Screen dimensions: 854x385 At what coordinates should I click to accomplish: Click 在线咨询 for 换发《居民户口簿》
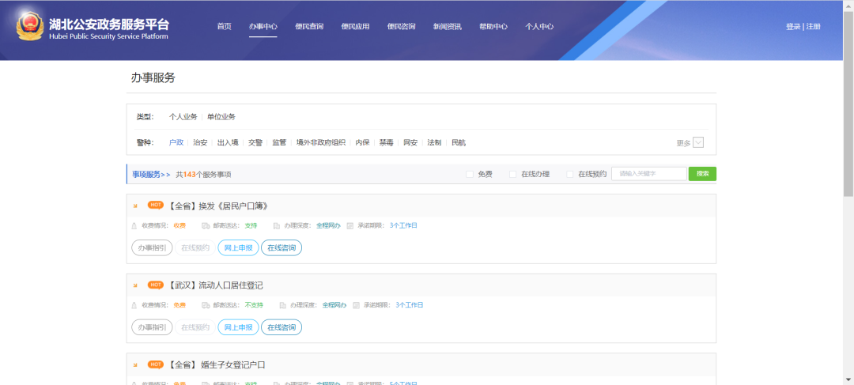pos(282,247)
